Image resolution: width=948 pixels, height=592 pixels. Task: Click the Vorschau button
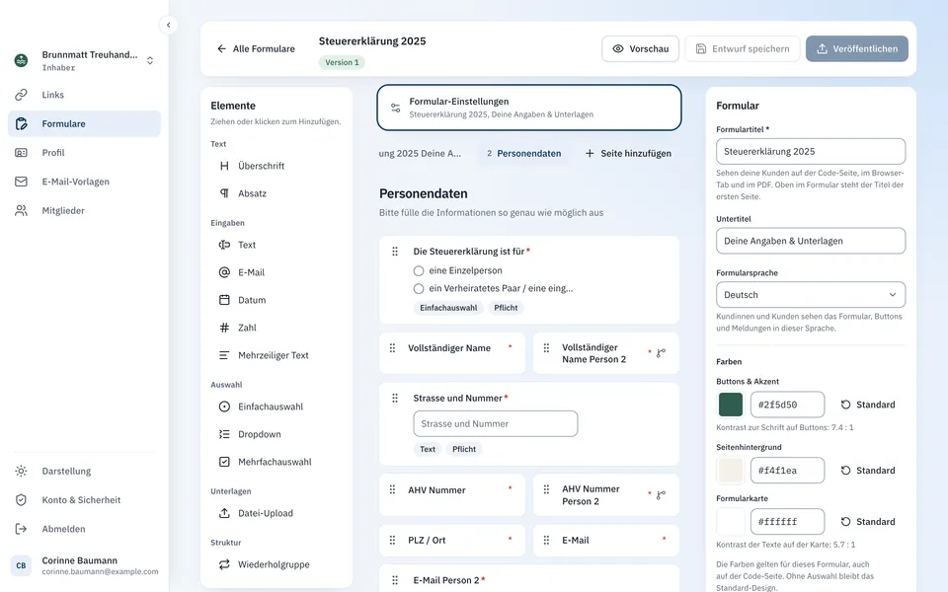pyautogui.click(x=640, y=49)
